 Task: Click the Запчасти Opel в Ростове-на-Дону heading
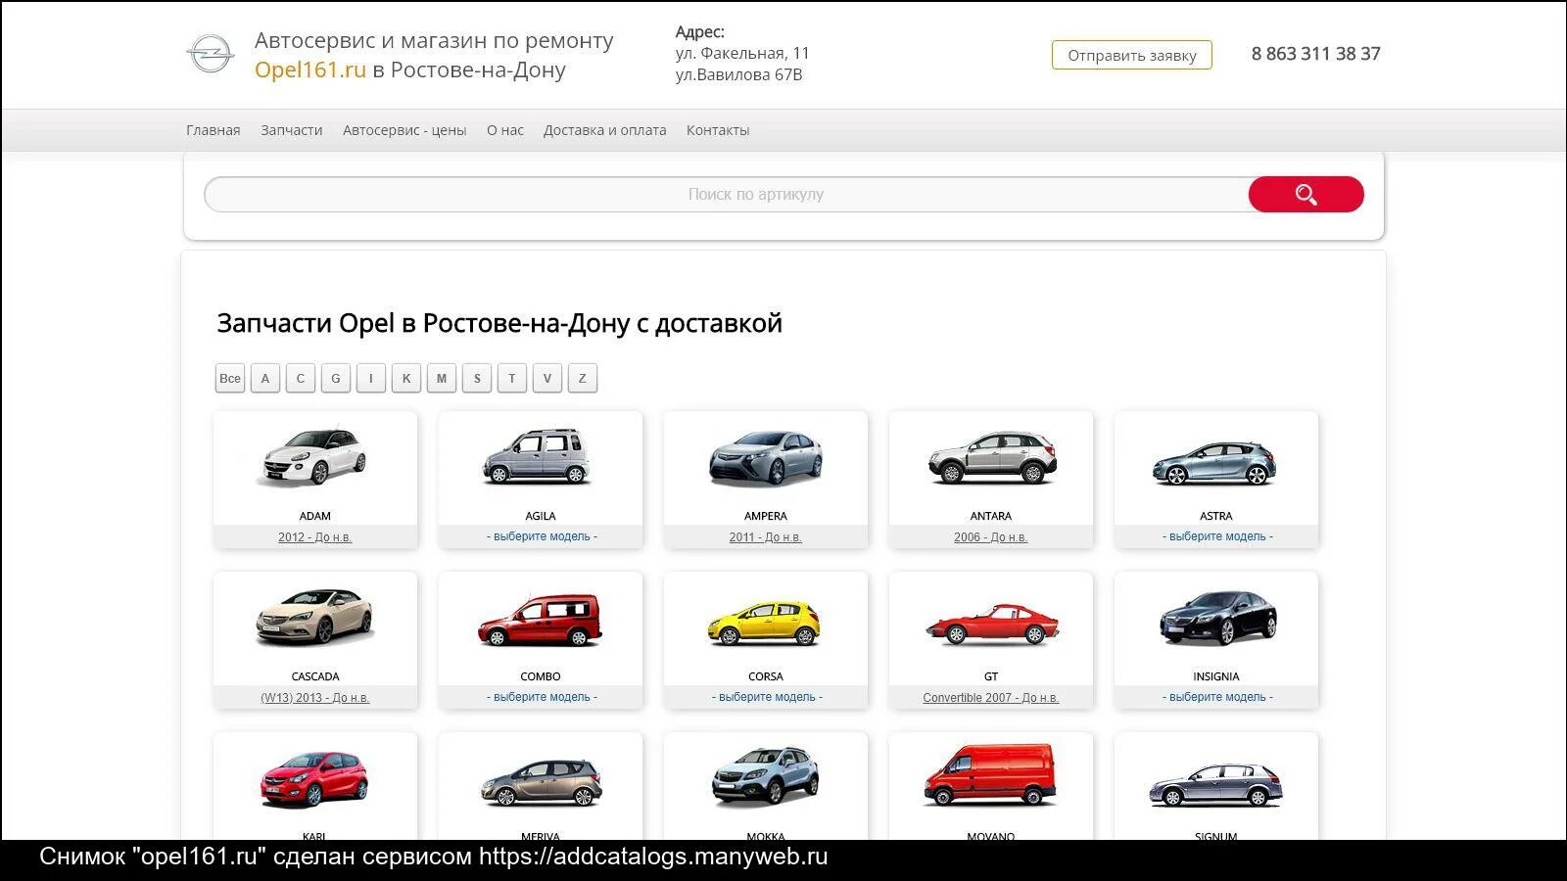pos(499,323)
